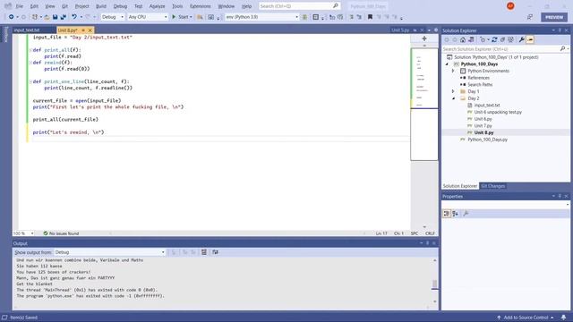Toggle Word Wrap icon in the Output toolbar
Viewport: 573px width, 322px height.
click(215, 252)
